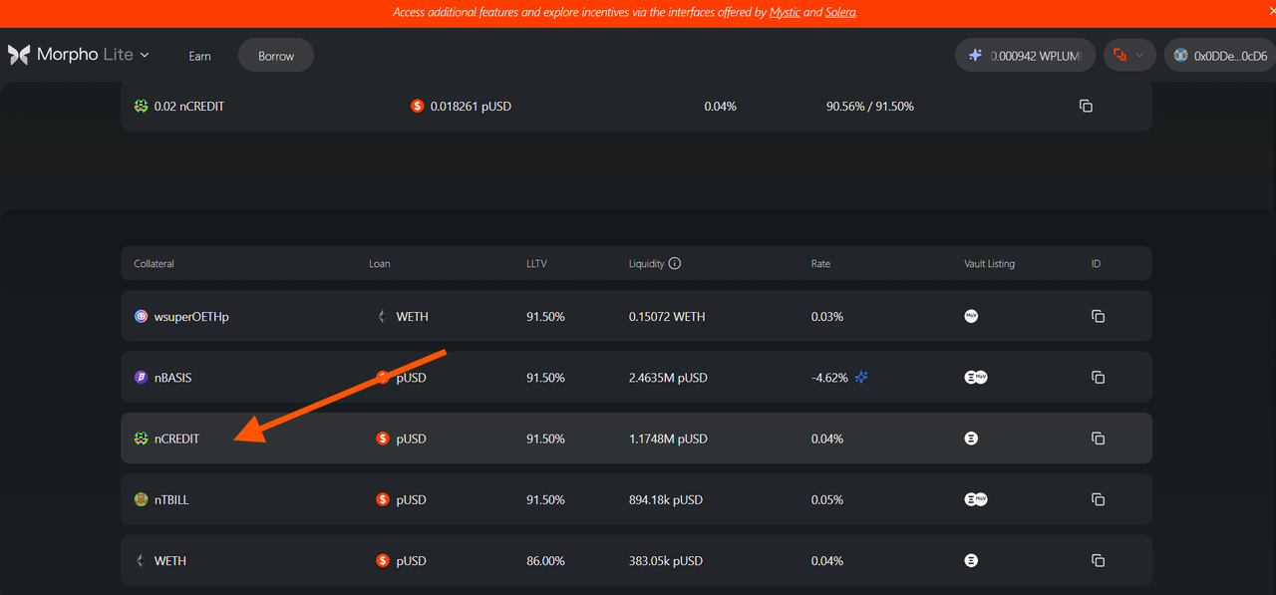
Task: Expand the Morpho Lite app switcher chevron
Action: pos(145,55)
